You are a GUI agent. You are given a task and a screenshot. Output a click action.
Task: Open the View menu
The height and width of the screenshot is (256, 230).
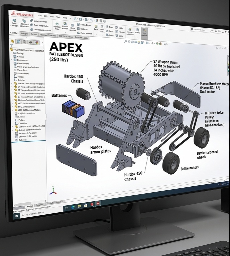point(52,17)
